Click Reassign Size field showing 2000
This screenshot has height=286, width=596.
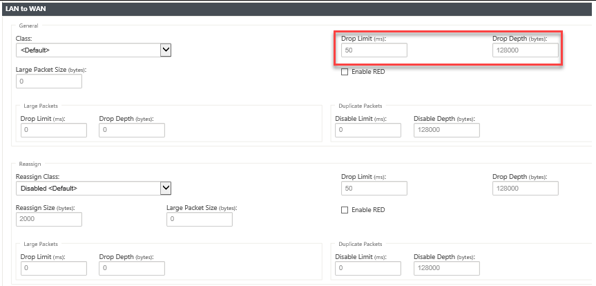pos(48,220)
